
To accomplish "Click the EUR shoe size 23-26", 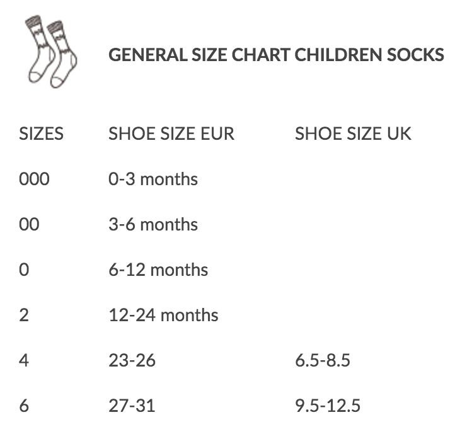I will tap(132, 360).
